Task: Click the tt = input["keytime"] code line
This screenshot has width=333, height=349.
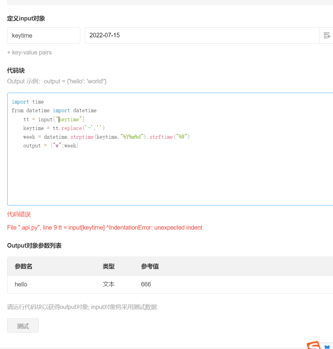Action: (x=54, y=119)
